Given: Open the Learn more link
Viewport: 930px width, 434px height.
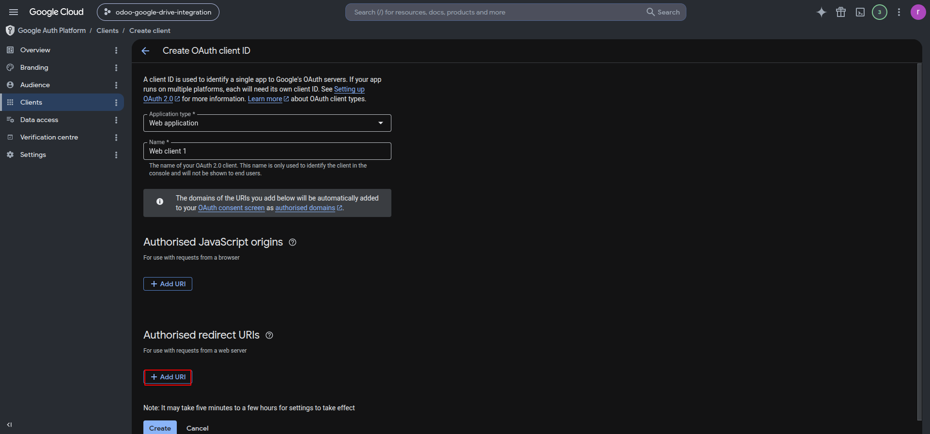Looking at the screenshot, I should pos(268,99).
